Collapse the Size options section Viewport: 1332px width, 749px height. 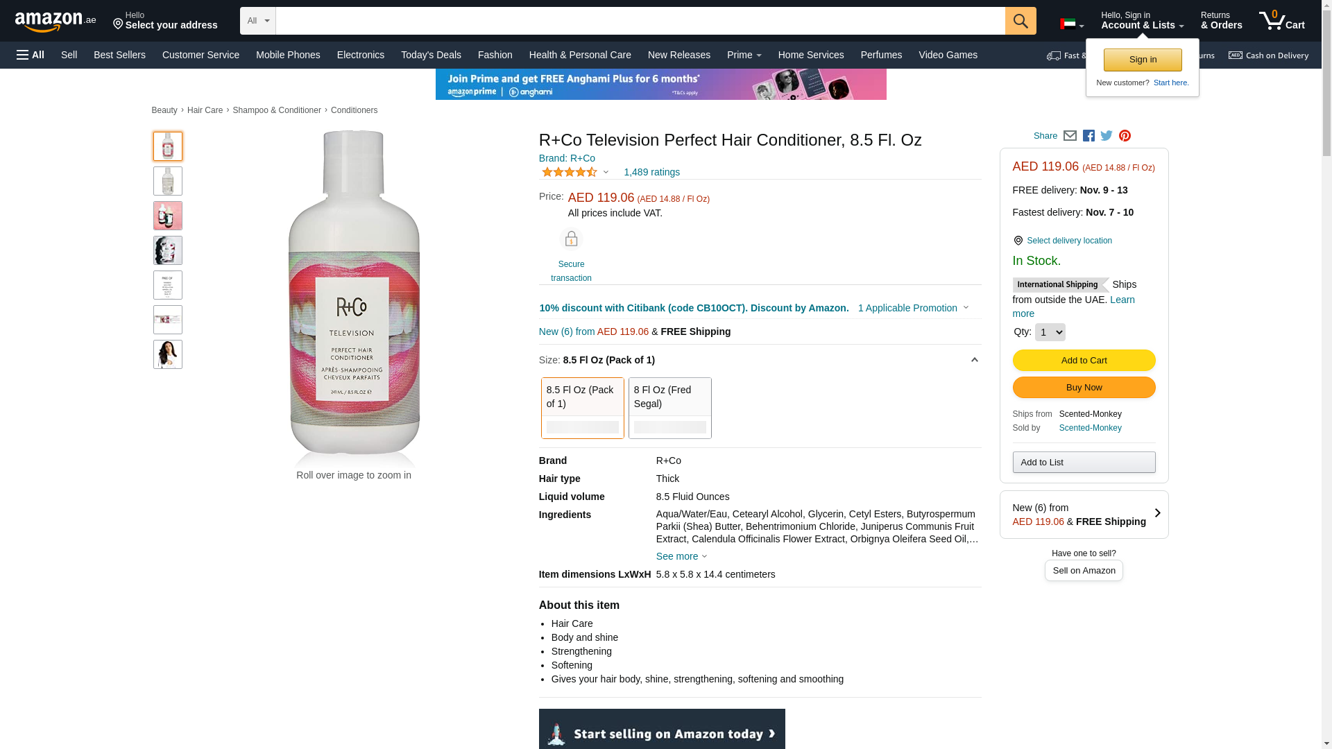974,360
